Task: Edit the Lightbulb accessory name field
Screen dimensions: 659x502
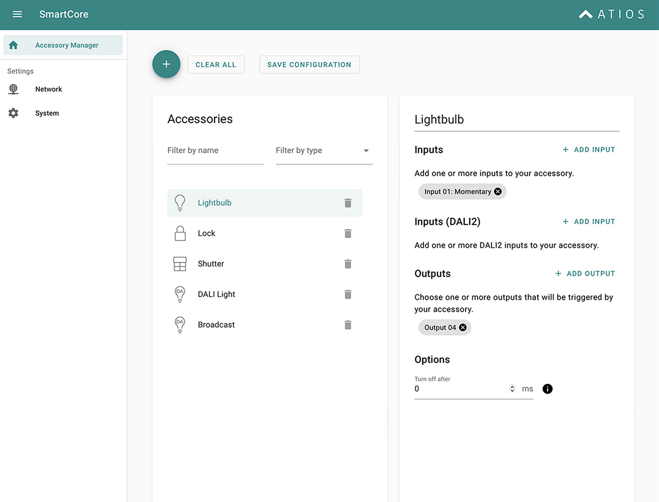Action: (517, 119)
